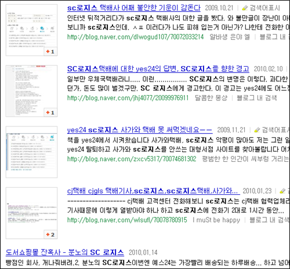This screenshot has height=269, width=290.
Task: Click URL blog.naver.com/wlsufl/70078780915
Action: click(x=127, y=220)
